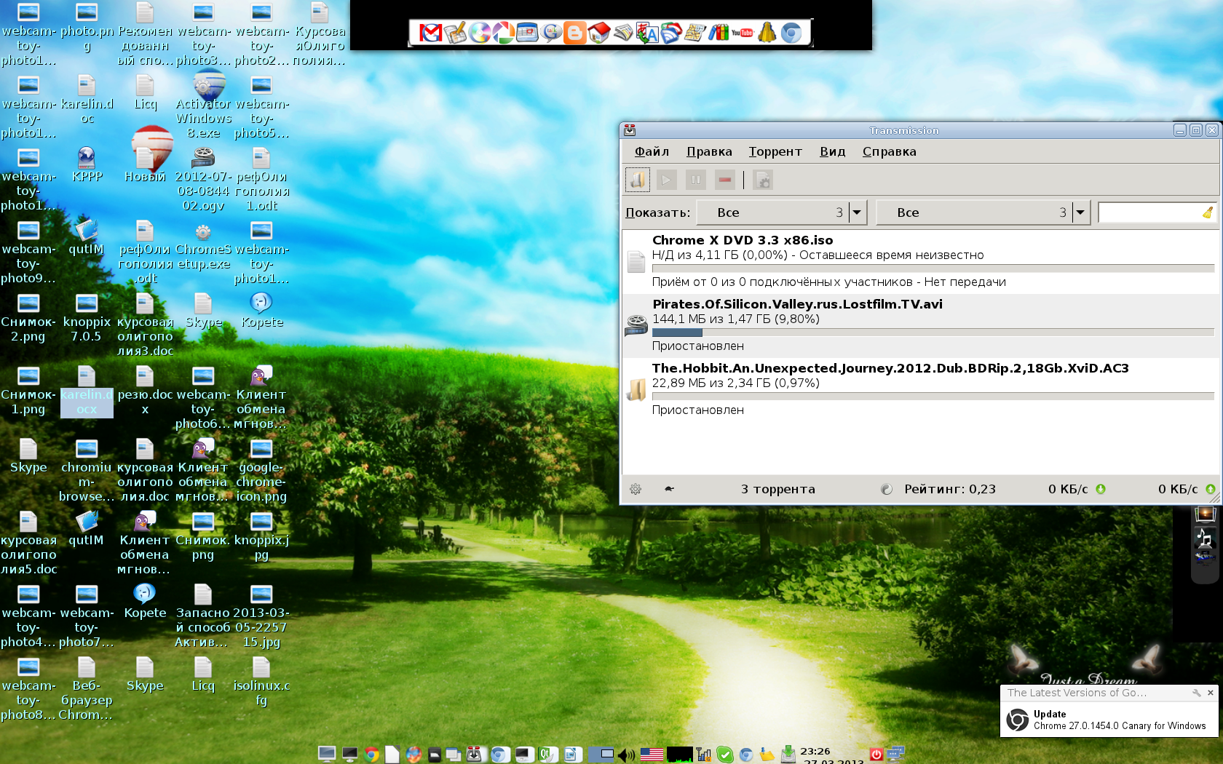Open torrent properties toolbar icon

coord(763,180)
